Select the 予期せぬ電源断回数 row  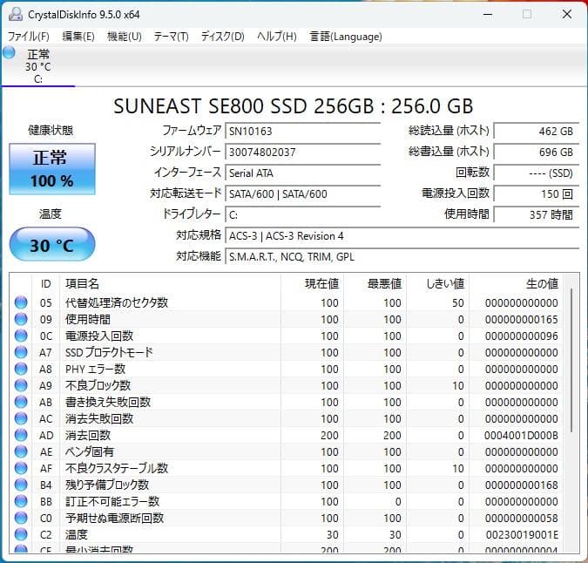click(x=286, y=518)
